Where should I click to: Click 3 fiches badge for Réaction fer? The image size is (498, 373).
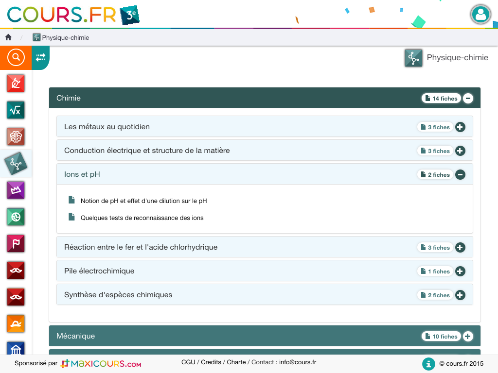tap(435, 247)
